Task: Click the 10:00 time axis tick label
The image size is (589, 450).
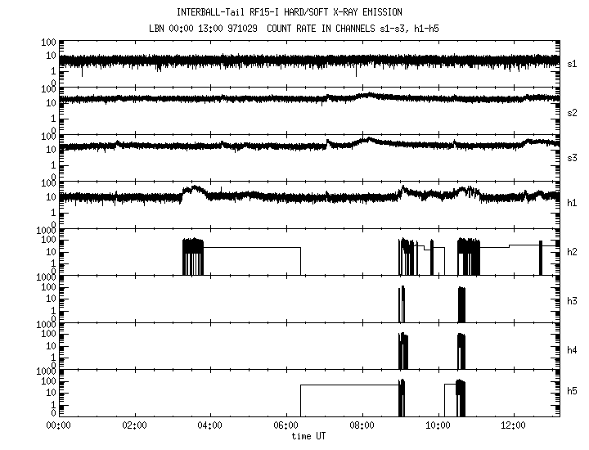Action: [438, 426]
